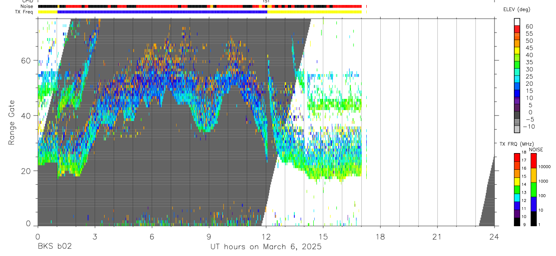Click the "TX Freq" strip label at top

(x=25, y=12)
